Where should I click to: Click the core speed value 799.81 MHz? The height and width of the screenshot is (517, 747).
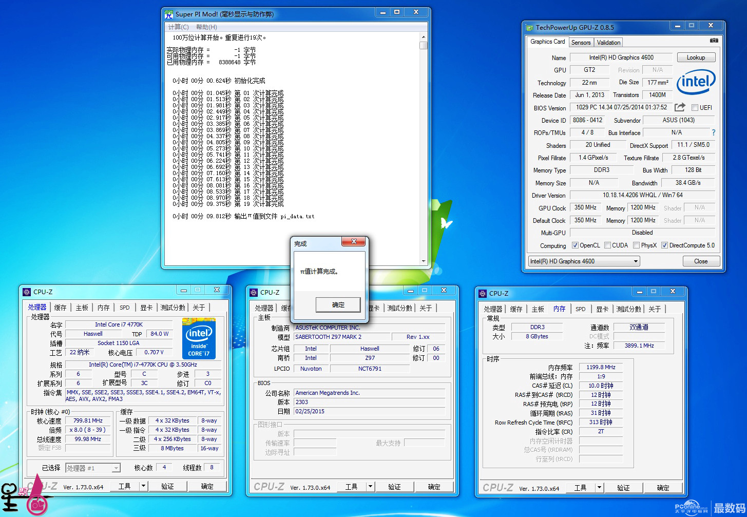[88, 420]
